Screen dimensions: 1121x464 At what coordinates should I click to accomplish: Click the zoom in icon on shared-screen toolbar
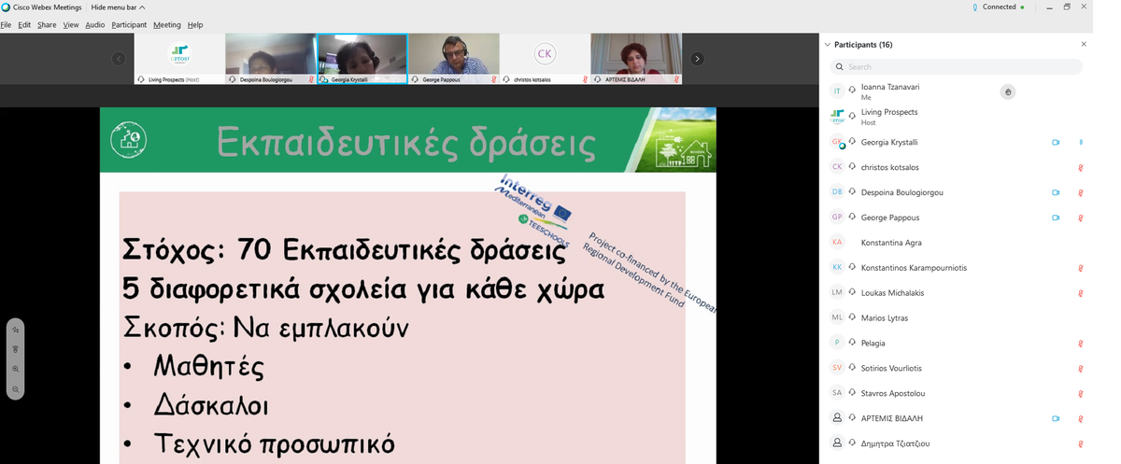coord(15,369)
